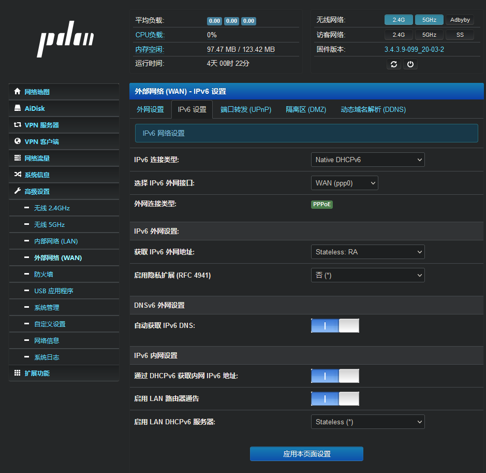Click the power shutdown icon
This screenshot has width=486, height=473.
[x=410, y=64]
